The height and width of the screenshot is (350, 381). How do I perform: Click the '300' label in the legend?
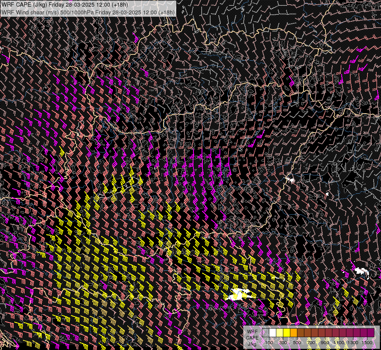coord(283,343)
